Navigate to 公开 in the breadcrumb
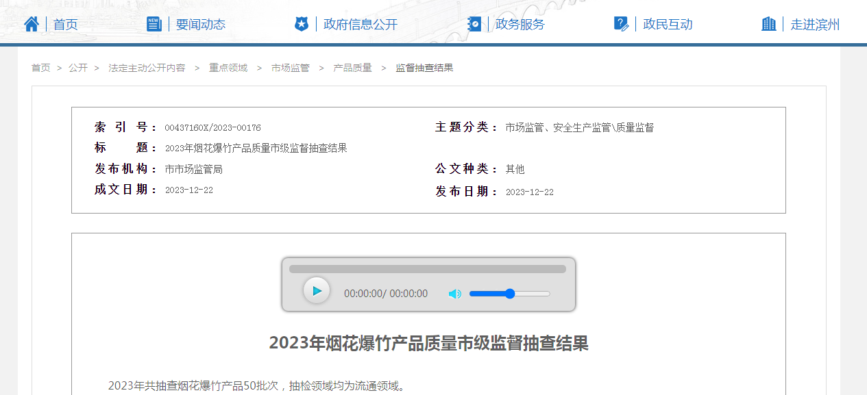This screenshot has width=867, height=395. (x=78, y=68)
